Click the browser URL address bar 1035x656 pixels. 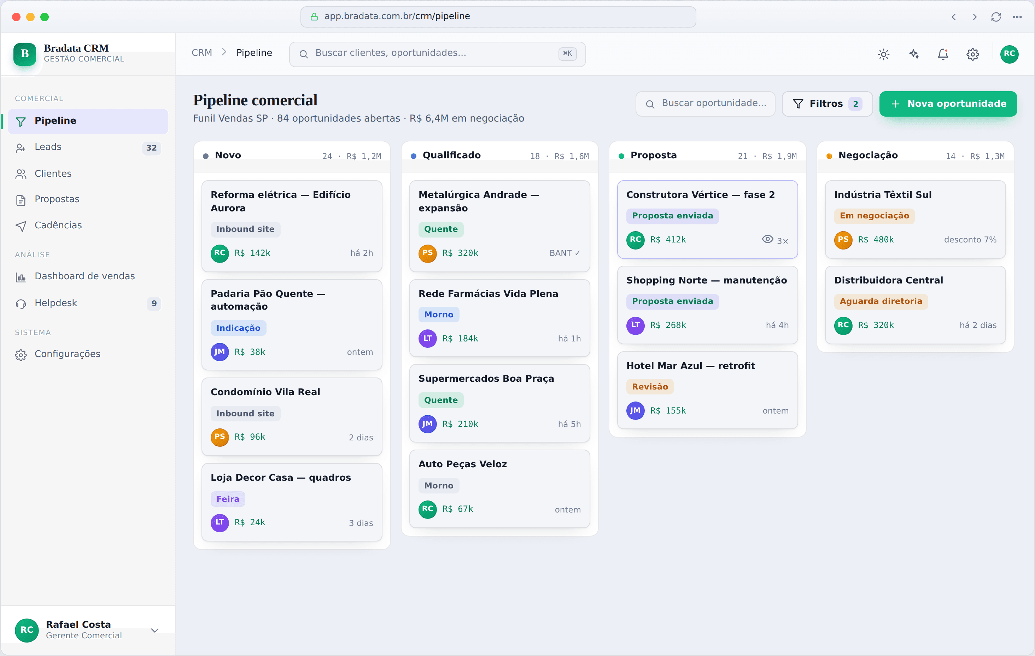tap(498, 17)
